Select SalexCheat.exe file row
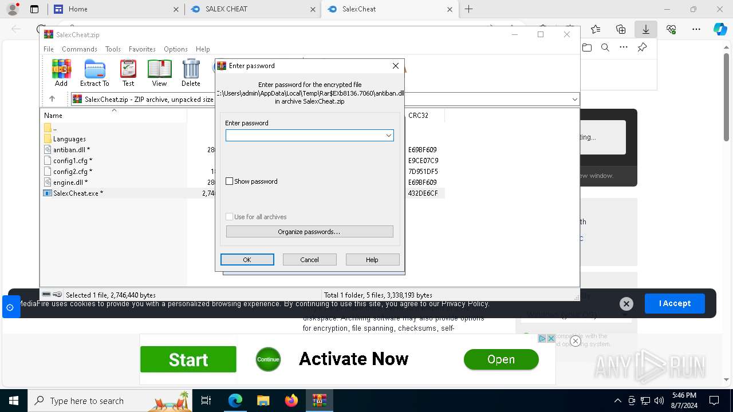This screenshot has height=412, width=733. point(73,193)
